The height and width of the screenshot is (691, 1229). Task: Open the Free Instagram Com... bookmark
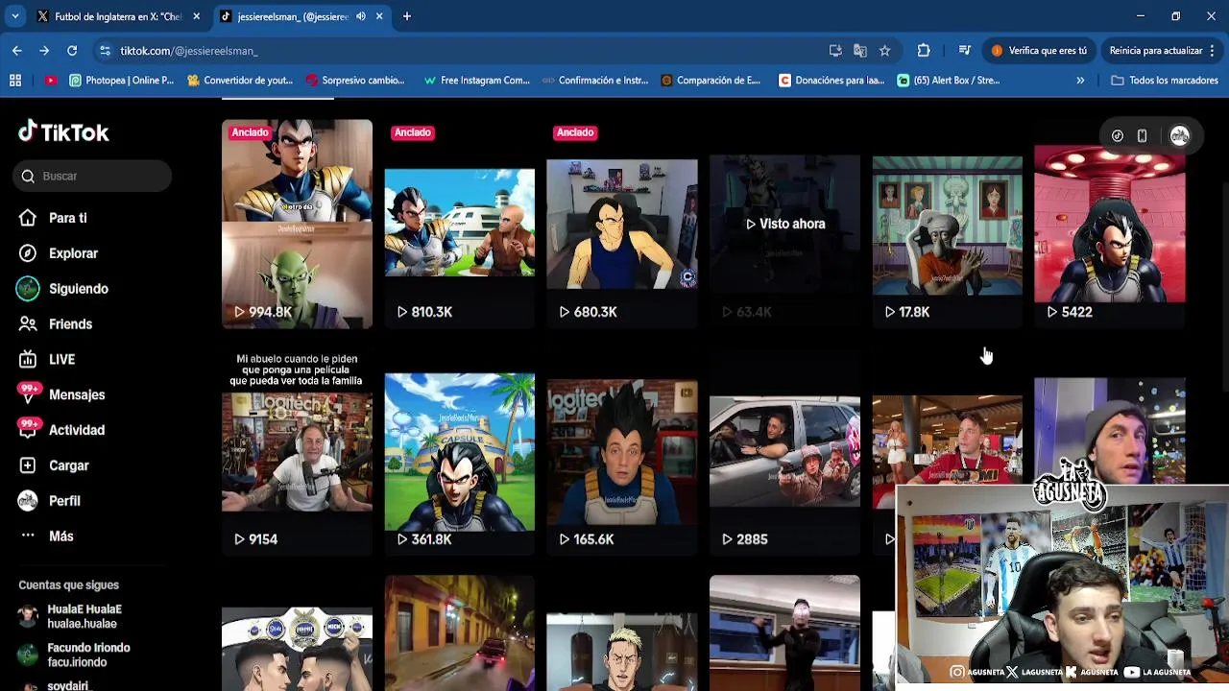coord(477,81)
